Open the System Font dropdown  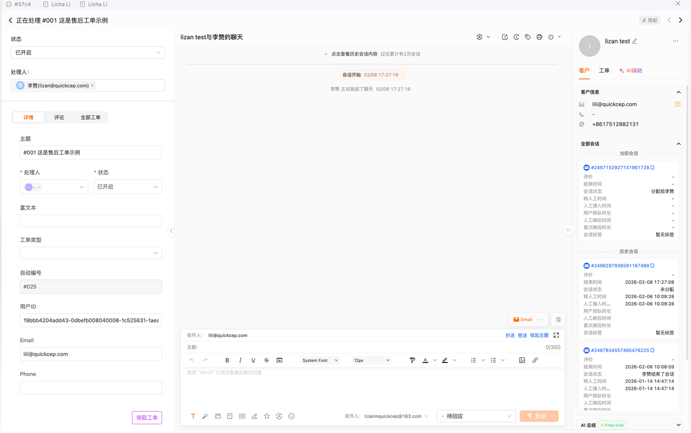[x=320, y=360]
